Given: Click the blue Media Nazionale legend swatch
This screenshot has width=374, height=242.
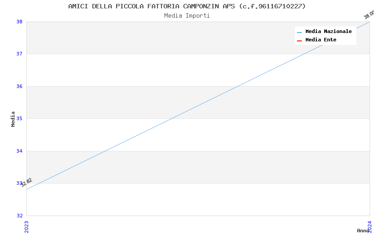Looking at the screenshot, I should [299, 32].
